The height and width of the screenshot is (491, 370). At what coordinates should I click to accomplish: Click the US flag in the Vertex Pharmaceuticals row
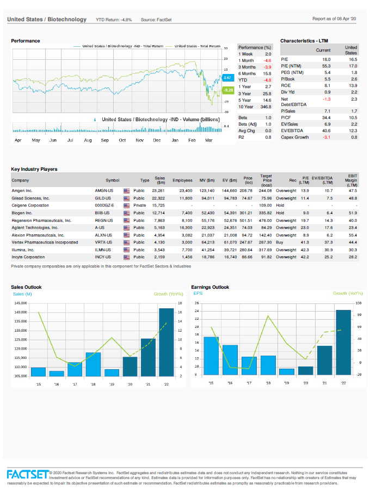[x=126, y=243]
